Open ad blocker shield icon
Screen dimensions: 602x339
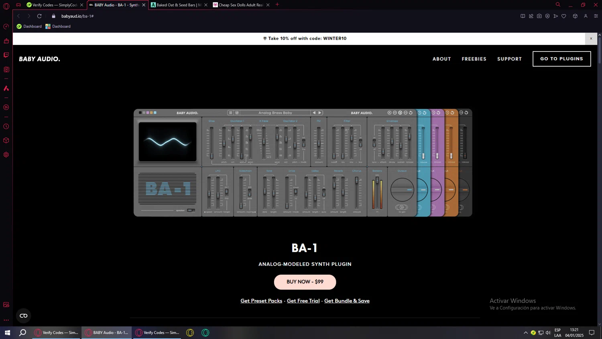tap(547, 16)
